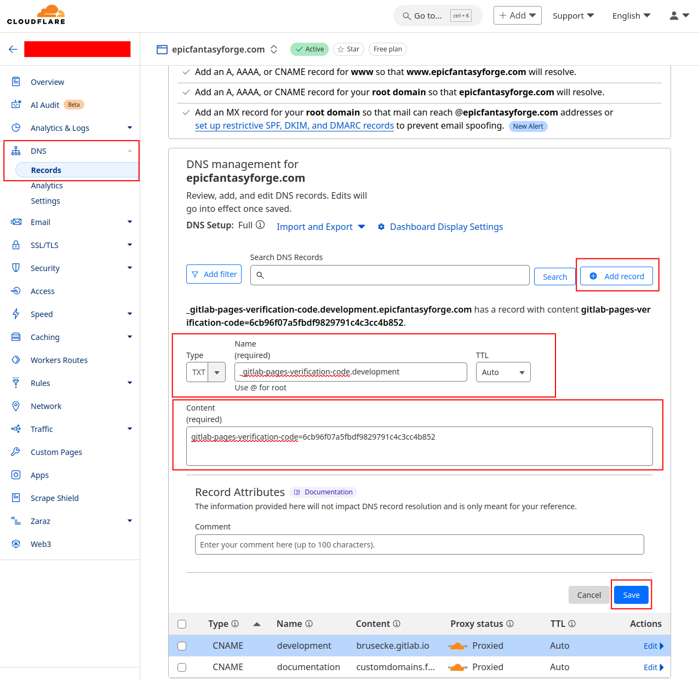Click the Speed lightning bolt icon
Screen dimensions: 699x680
(x=16, y=314)
